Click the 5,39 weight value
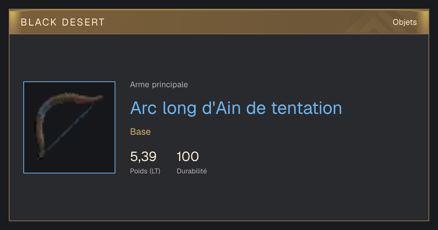Image resolution: width=438 pixels, height=230 pixels. pos(143,157)
